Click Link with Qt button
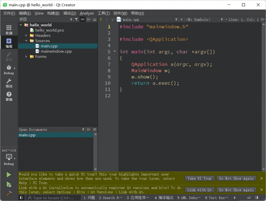Image resolution: width=266 pixels, height=201 pixels. (x=199, y=190)
